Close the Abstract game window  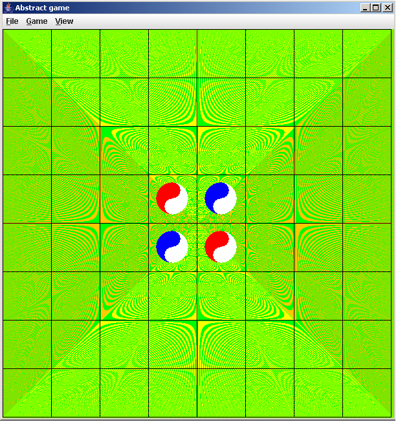[x=387, y=8]
